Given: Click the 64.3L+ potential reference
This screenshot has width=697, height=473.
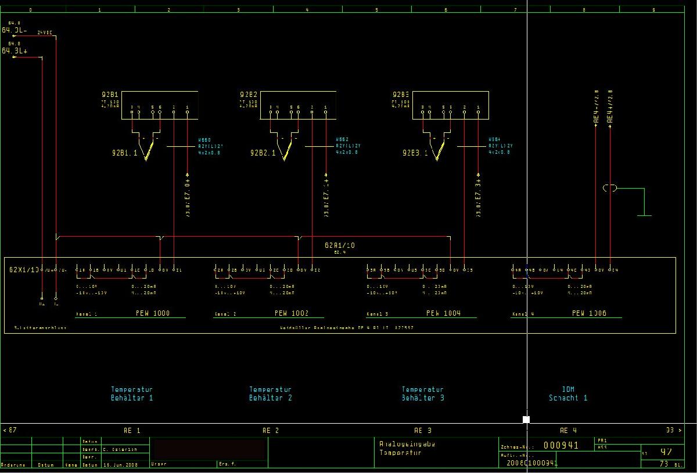Looking at the screenshot, I should (15, 51).
